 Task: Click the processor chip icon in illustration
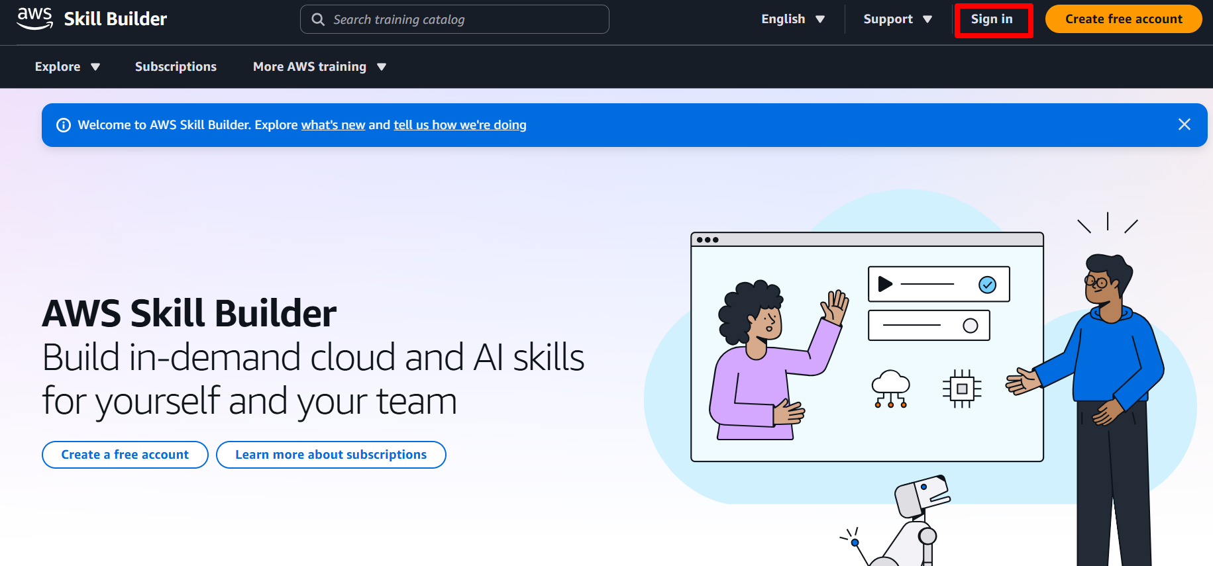[961, 389]
